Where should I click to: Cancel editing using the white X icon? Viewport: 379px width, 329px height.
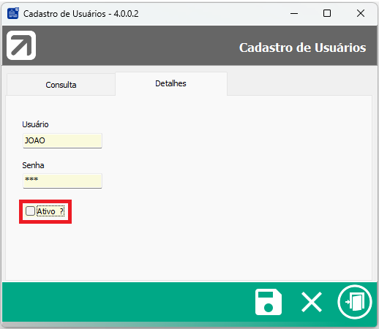pos(312,302)
